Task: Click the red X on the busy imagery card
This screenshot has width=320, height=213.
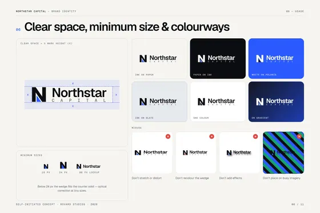Action: tap(299, 136)
